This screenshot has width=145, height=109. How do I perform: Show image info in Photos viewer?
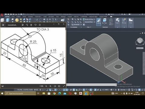pos(40,25)
